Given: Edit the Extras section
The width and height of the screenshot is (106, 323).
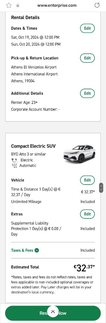Looking at the screenshot, I should (x=87, y=214).
